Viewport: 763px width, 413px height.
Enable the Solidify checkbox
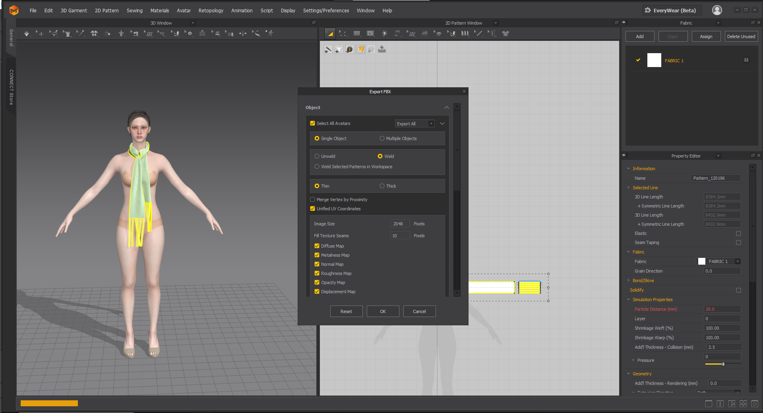pyautogui.click(x=738, y=290)
